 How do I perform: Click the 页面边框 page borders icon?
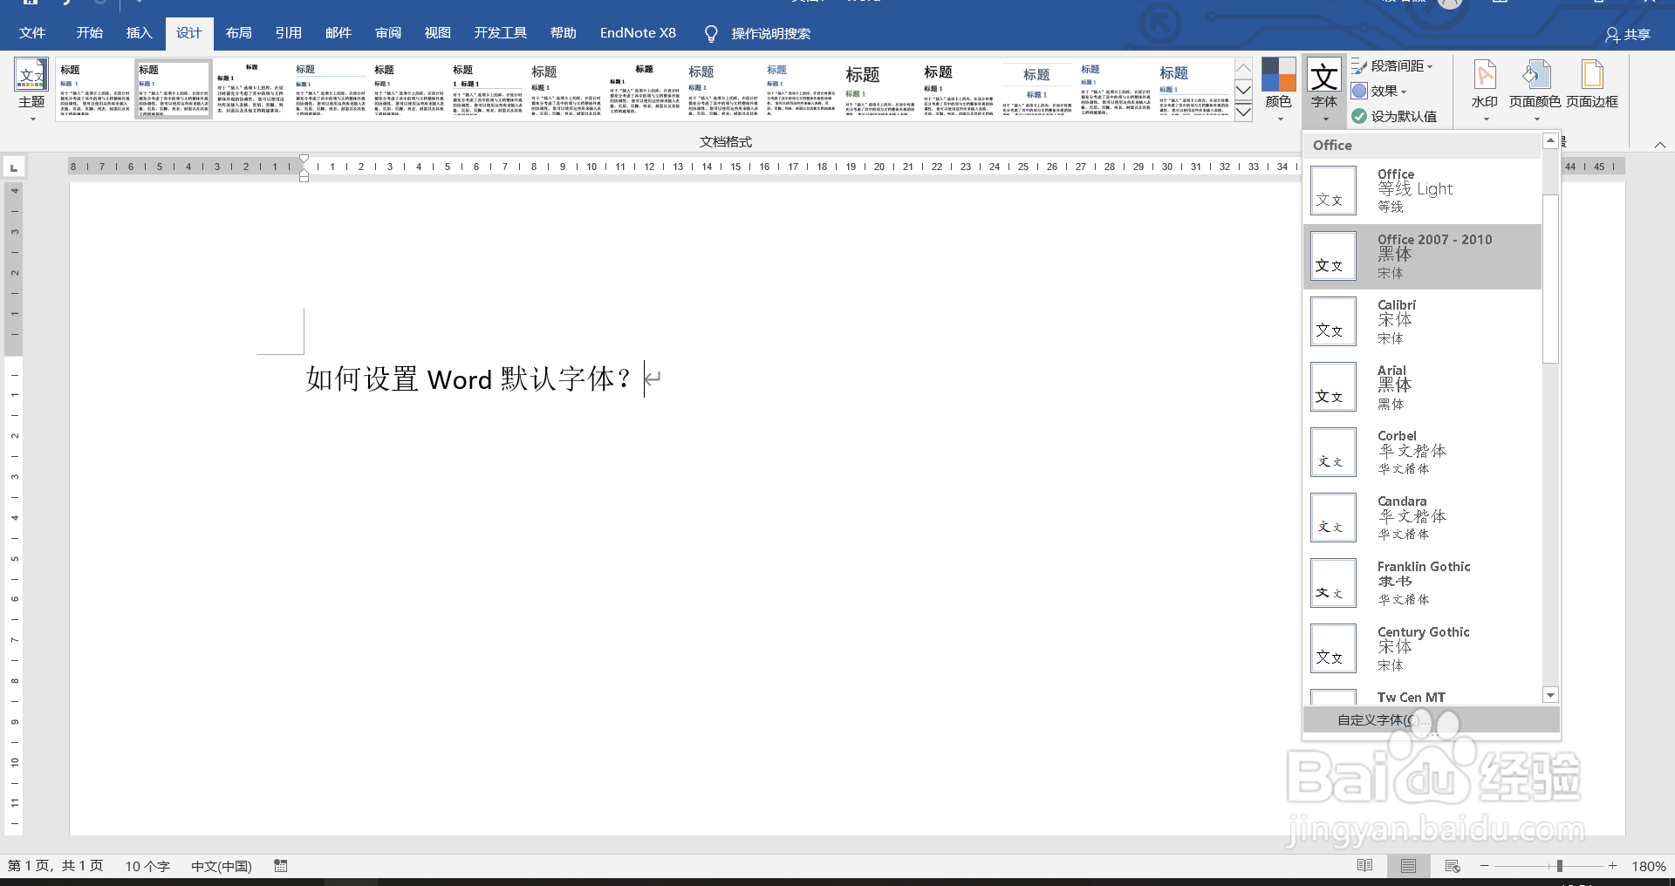1592,76
